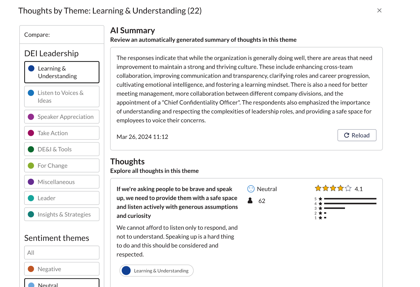Click the participant person icon beside 62
420x287 pixels.
250,201
